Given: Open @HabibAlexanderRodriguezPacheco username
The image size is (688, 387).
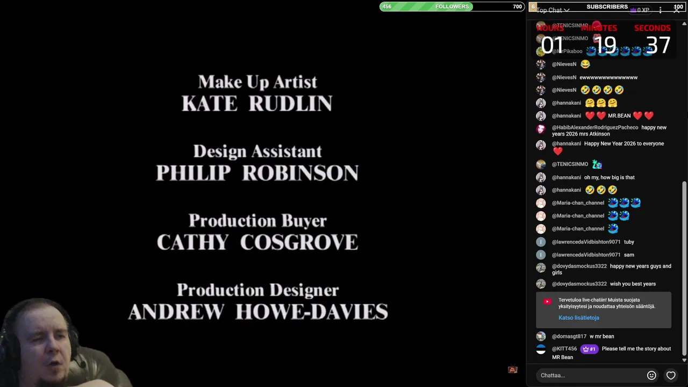Looking at the screenshot, I should (595, 127).
